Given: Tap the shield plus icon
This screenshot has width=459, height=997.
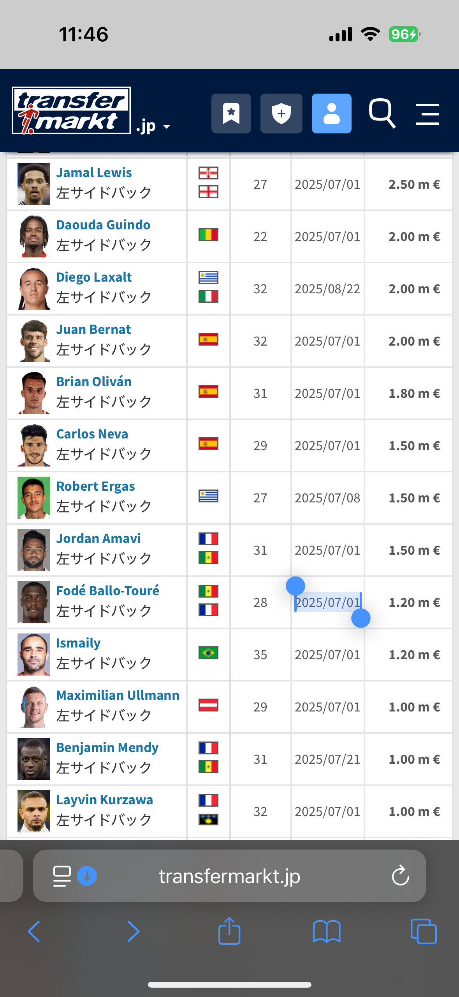Looking at the screenshot, I should [281, 114].
